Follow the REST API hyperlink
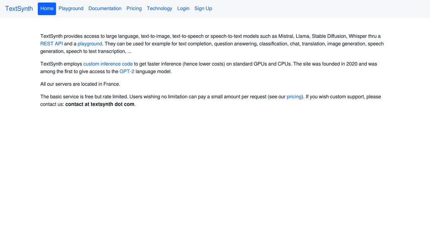Image resolution: width=430 pixels, height=242 pixels. pyautogui.click(x=52, y=44)
